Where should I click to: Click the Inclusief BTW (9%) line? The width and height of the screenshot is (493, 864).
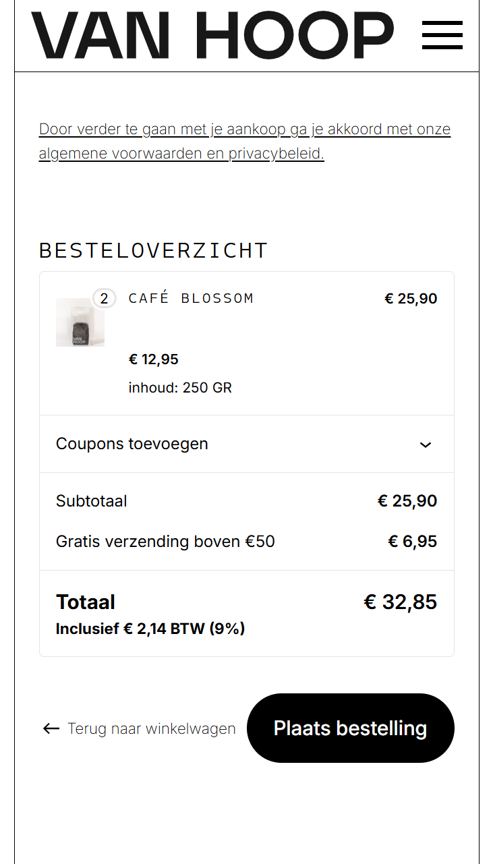coord(150,629)
